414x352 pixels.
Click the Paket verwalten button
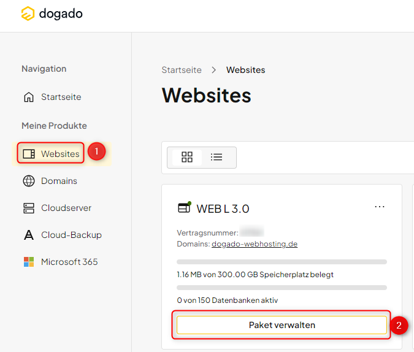point(282,325)
